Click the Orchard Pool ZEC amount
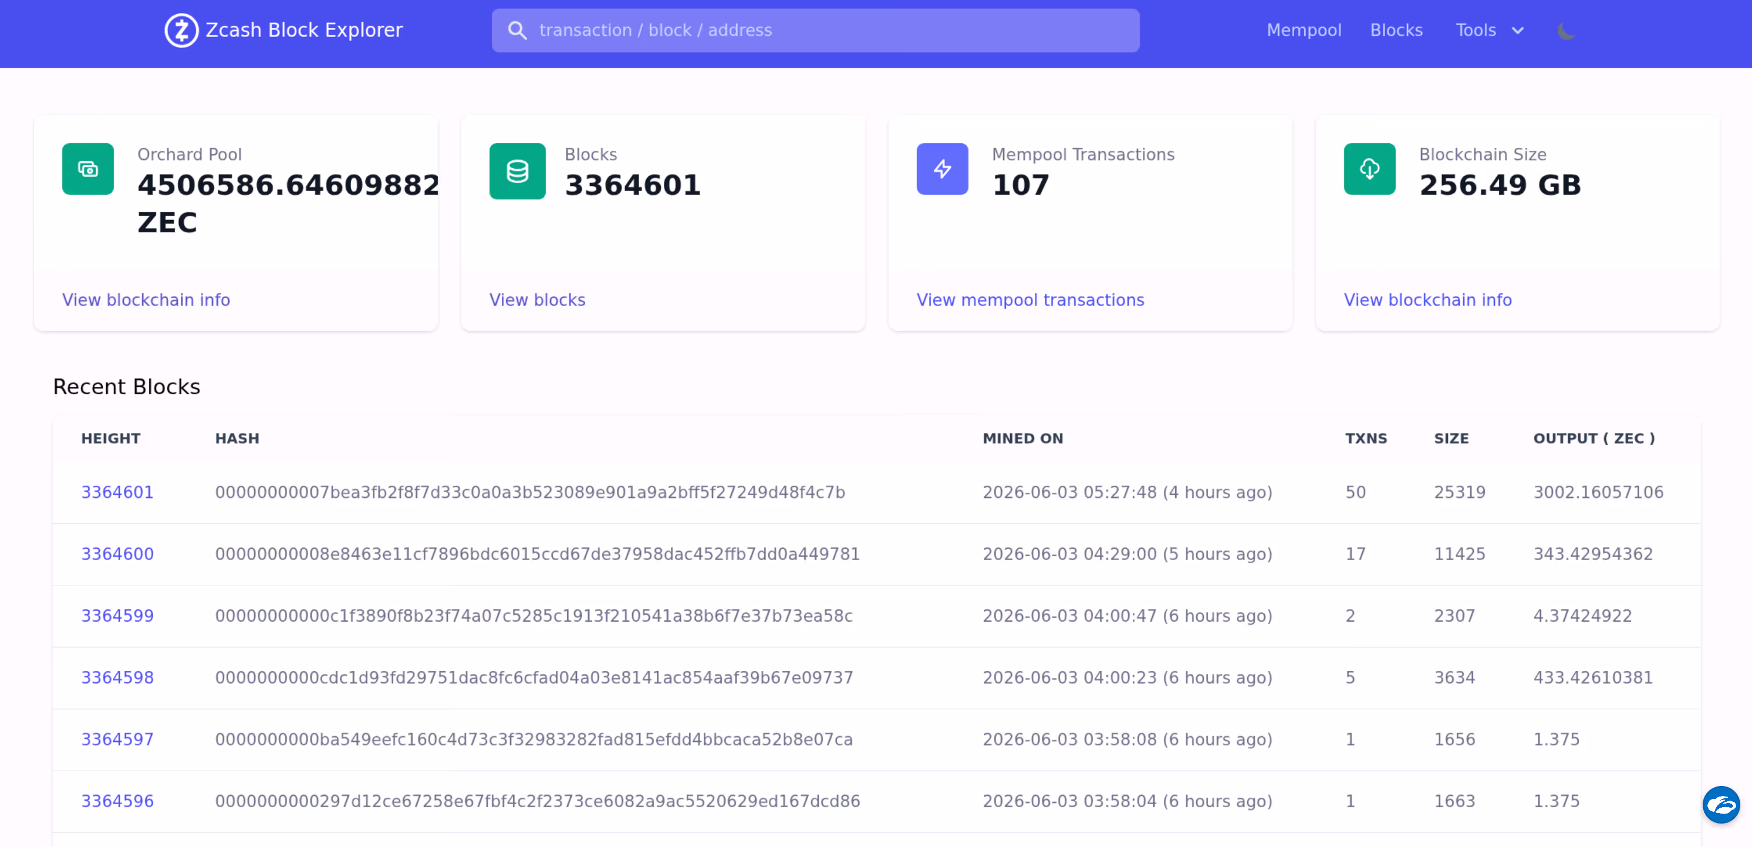Screen dimensions: 1752x847 click(x=288, y=204)
